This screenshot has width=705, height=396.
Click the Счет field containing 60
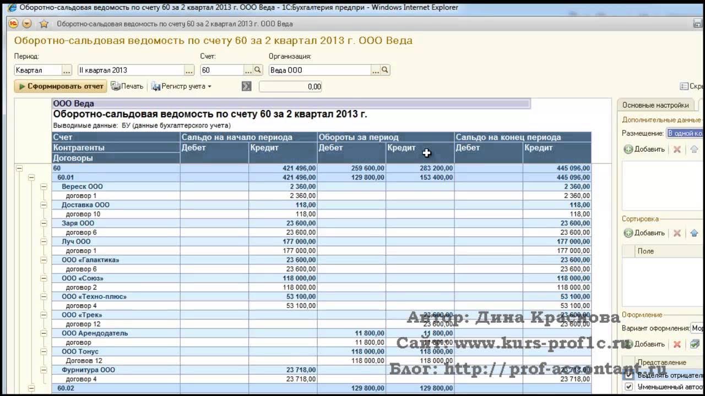click(x=222, y=70)
